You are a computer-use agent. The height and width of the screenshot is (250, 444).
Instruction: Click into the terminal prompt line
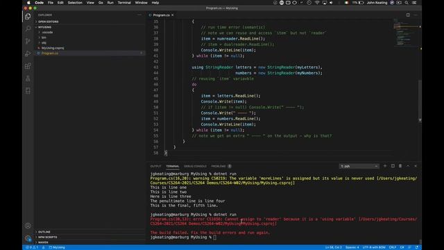[x=214, y=237]
